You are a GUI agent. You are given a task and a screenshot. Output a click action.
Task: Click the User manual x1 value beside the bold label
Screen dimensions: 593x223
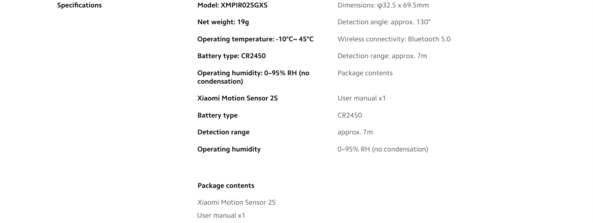[x=361, y=98]
